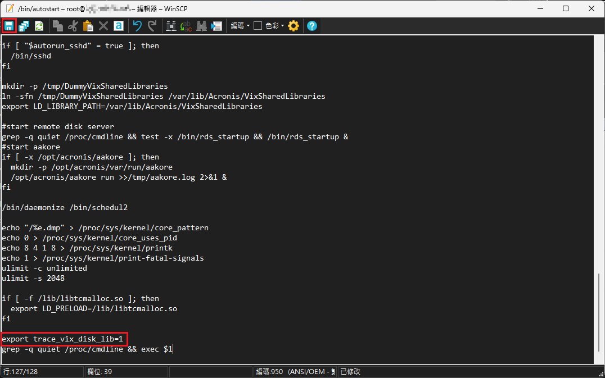Screen dimensions: 605x378
Task: Minimize the WinSCP editor window
Action: 540,8
